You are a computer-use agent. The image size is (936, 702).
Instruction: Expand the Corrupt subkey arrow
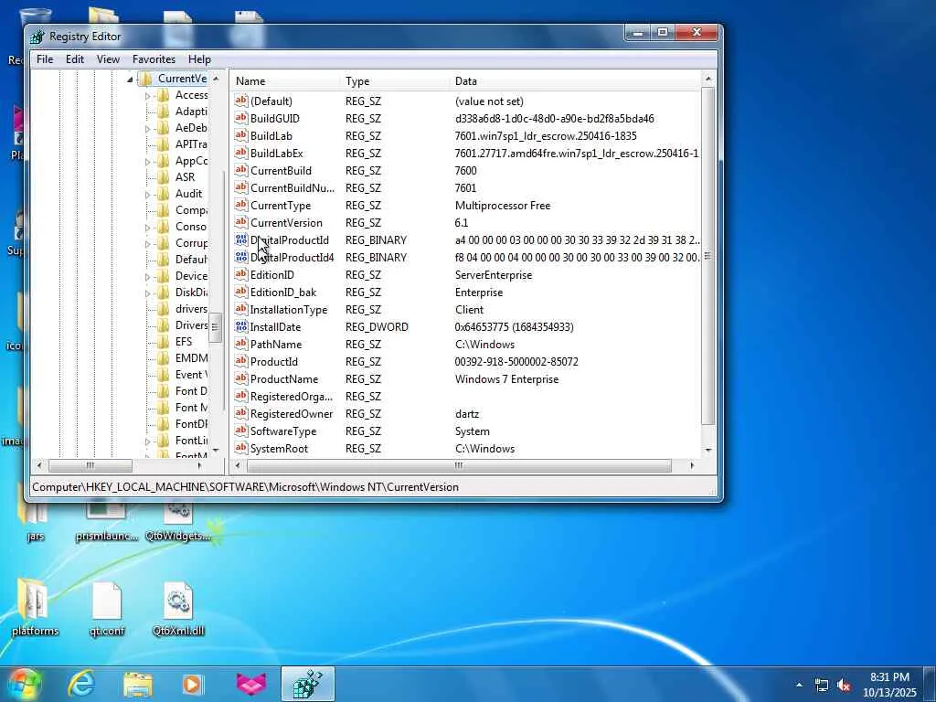point(147,243)
